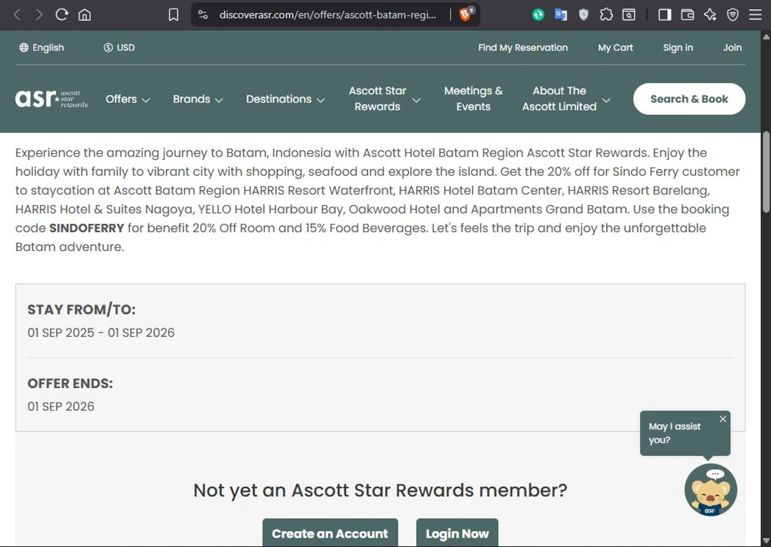Click the Join link
The height and width of the screenshot is (547, 771).
pyautogui.click(x=732, y=47)
